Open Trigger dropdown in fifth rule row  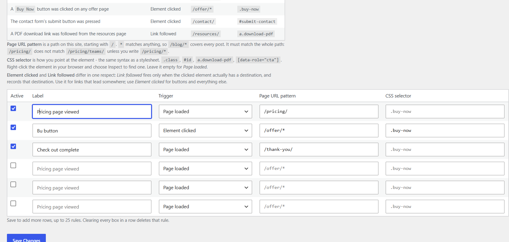coord(205,188)
